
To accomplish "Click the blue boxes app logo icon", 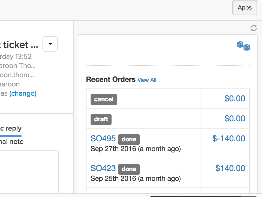I will [x=243, y=46].
